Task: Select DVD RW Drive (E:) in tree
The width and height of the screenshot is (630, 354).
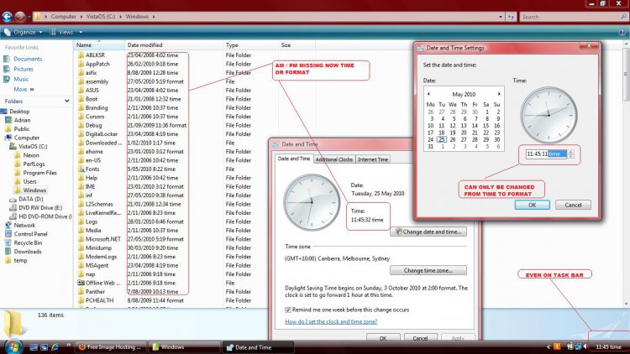Action: (40, 208)
